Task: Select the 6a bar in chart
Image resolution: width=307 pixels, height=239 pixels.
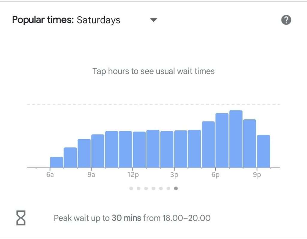Action: point(56,162)
